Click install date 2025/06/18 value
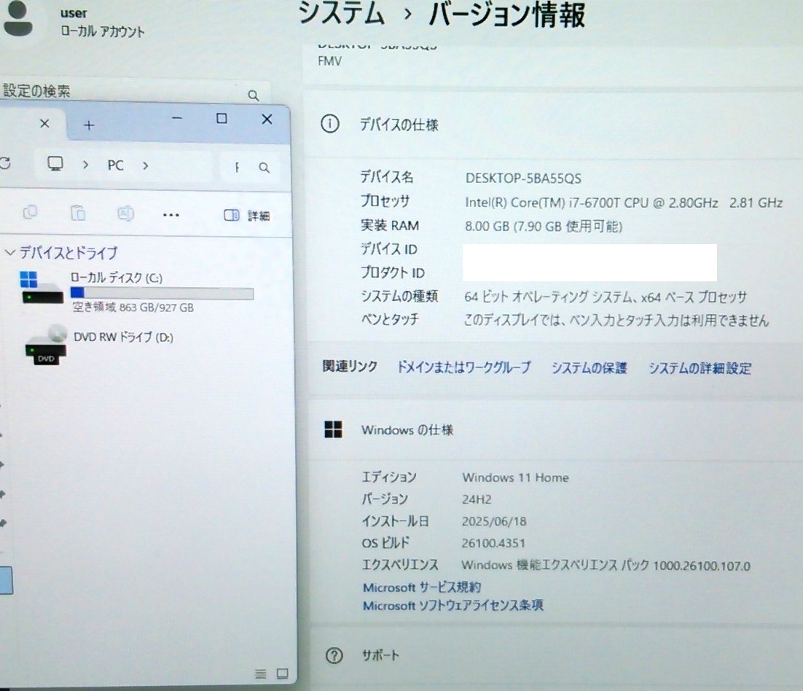The image size is (803, 691). [x=494, y=521]
